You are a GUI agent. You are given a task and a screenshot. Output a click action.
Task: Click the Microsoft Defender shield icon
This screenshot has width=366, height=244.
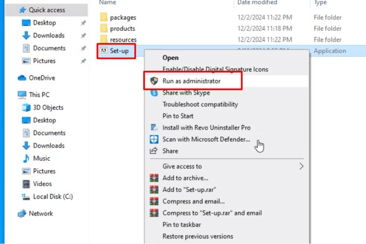[x=154, y=139]
